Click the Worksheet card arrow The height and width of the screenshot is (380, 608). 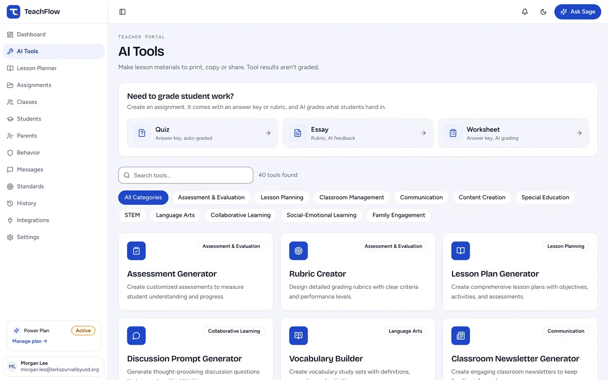(579, 133)
